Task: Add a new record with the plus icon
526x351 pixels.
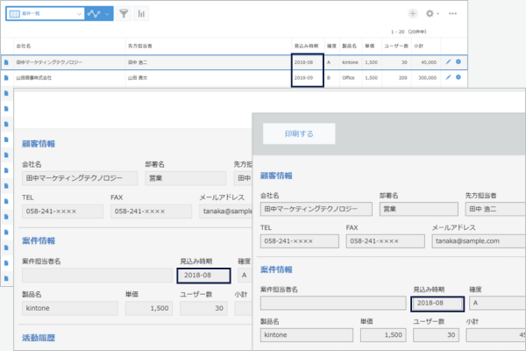Action: tap(413, 14)
